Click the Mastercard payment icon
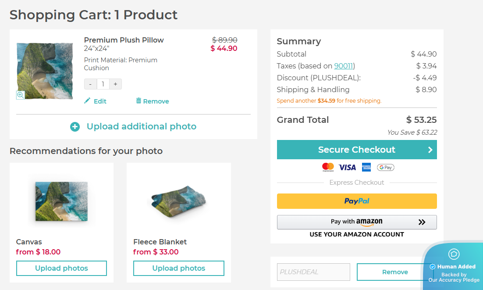 (328, 167)
